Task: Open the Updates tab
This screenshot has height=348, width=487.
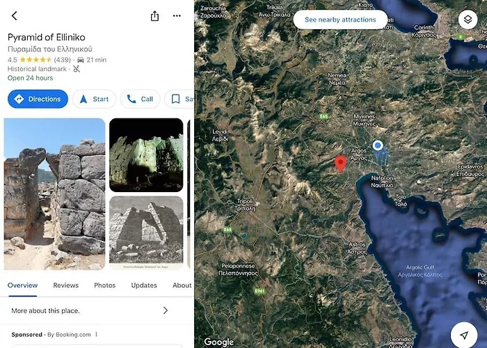Action: [x=144, y=285]
